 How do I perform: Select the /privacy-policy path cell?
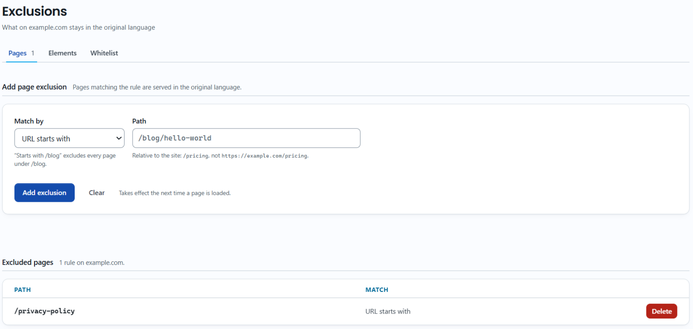pyautogui.click(x=45, y=311)
